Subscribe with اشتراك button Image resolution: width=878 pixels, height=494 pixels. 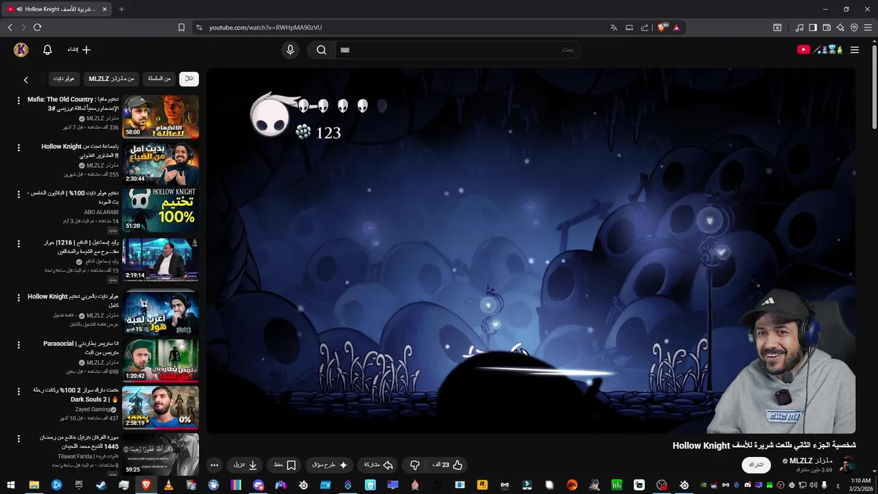point(756,464)
